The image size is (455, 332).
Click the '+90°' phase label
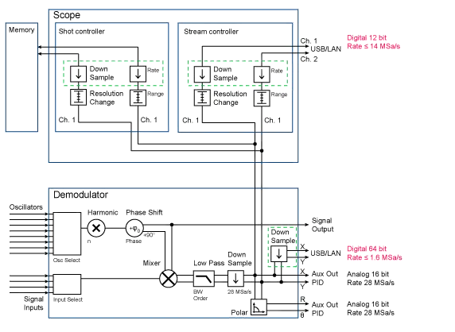click(150, 235)
